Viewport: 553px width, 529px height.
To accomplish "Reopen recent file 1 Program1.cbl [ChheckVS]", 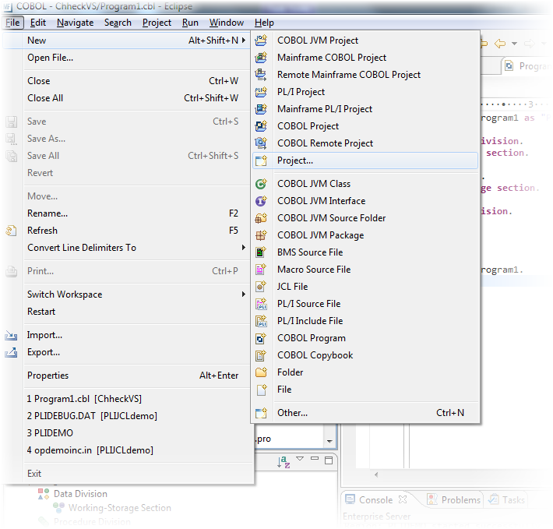I will (x=136, y=399).
